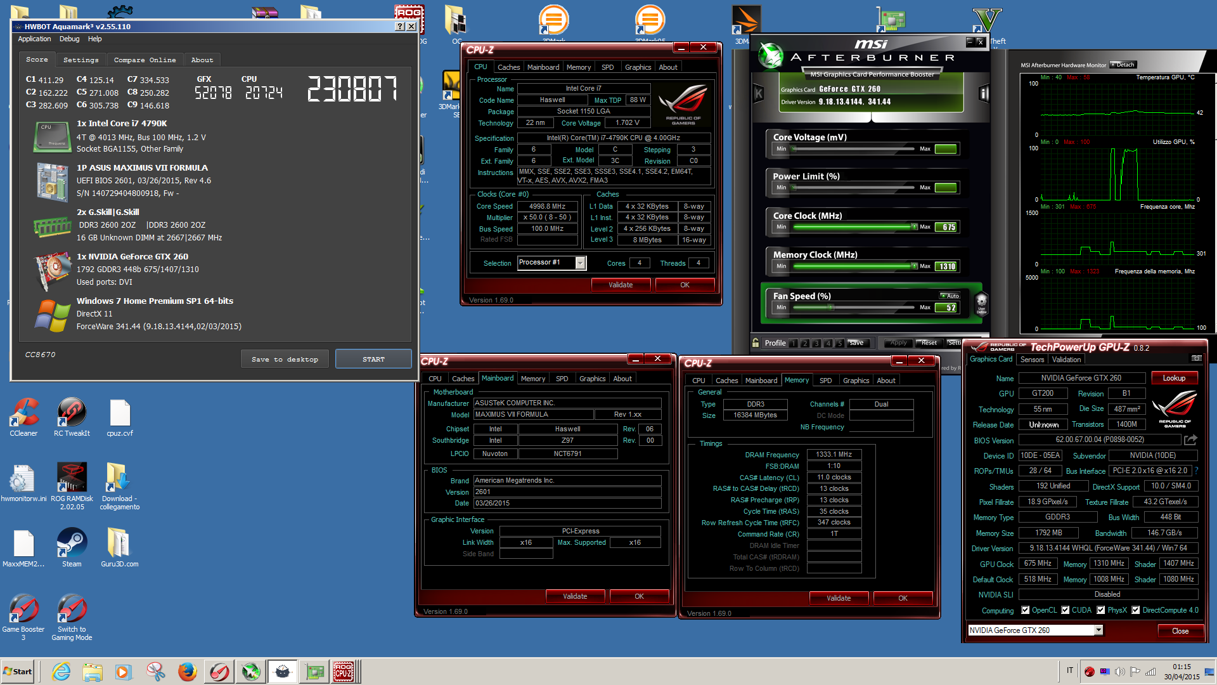Click the GPU-Z screenshot camera icon
1217x685 pixels.
tap(1196, 358)
